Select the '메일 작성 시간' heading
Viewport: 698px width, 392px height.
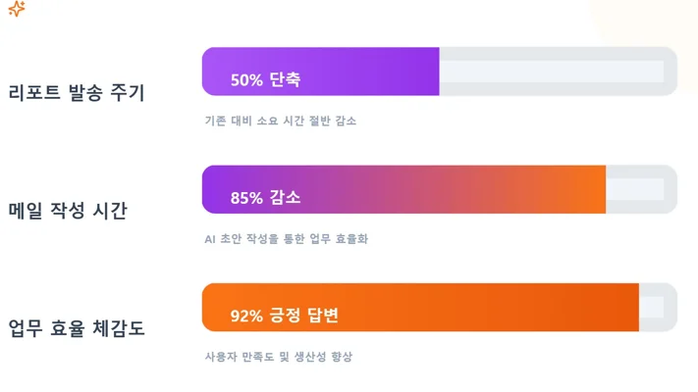click(68, 211)
